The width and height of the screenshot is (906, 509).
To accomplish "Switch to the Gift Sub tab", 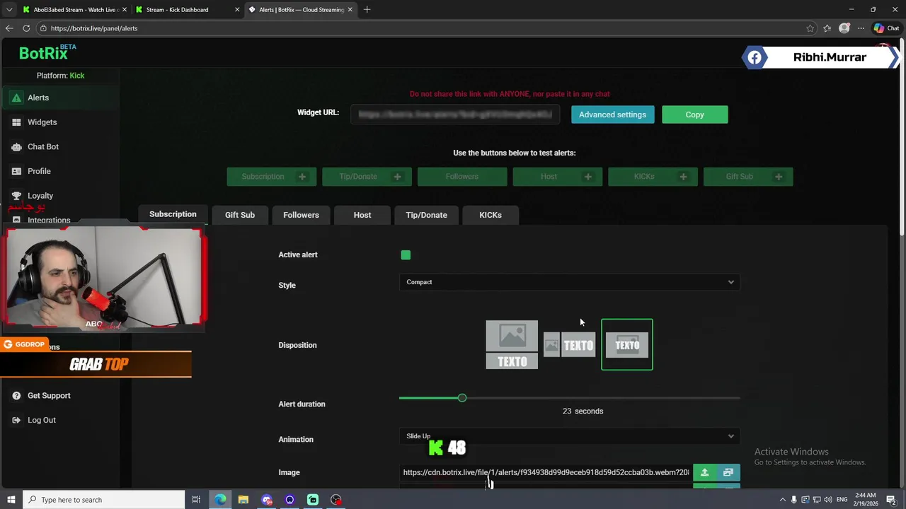I will point(240,215).
